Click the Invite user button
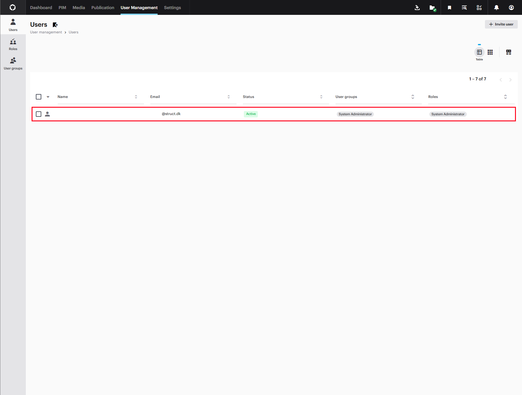 click(x=501, y=24)
